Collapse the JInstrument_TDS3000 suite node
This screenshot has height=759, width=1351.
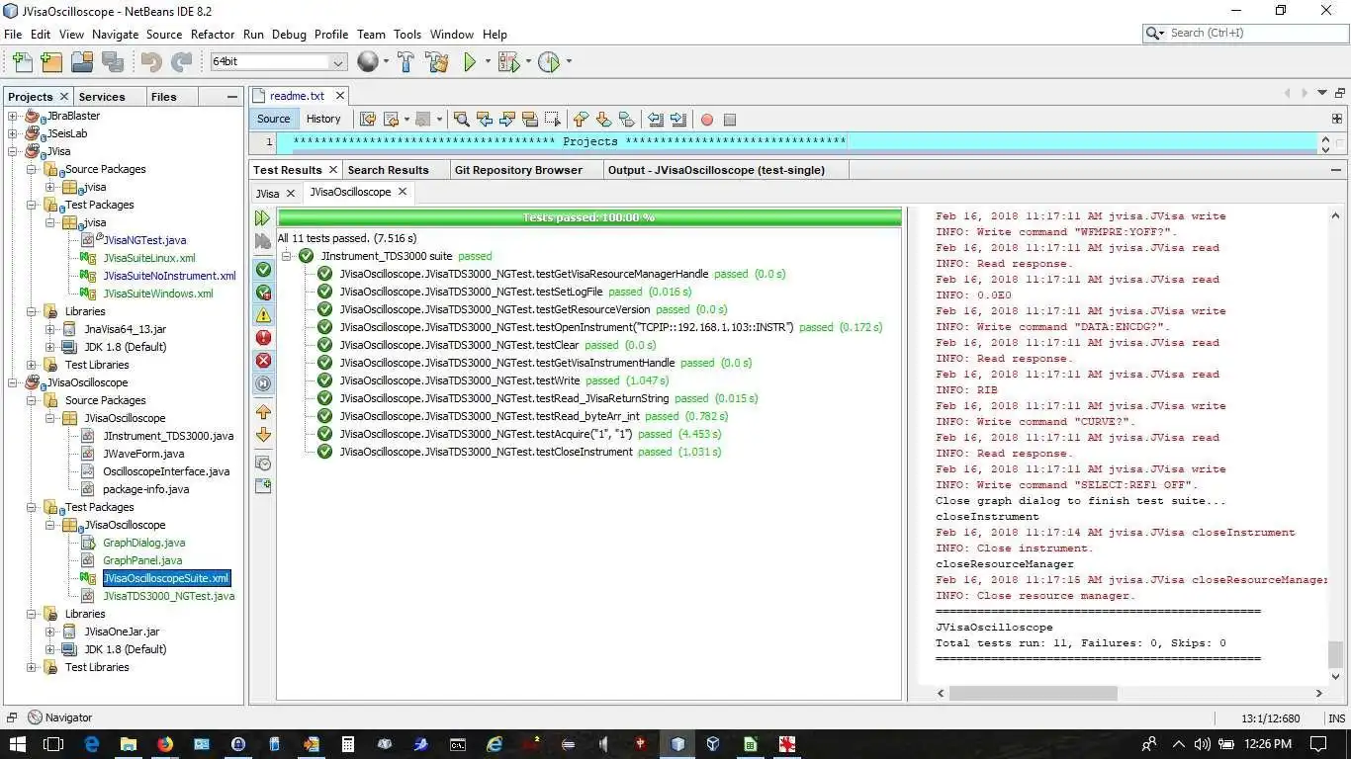point(287,256)
